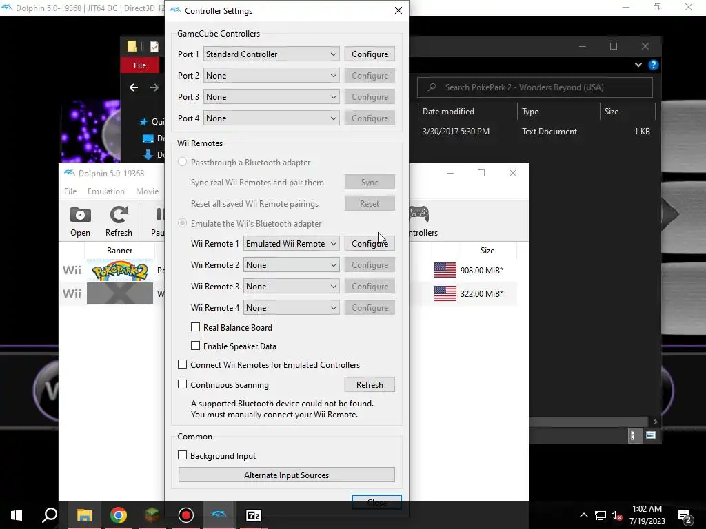
Task: Open the Windows Start menu
Action: [17, 515]
